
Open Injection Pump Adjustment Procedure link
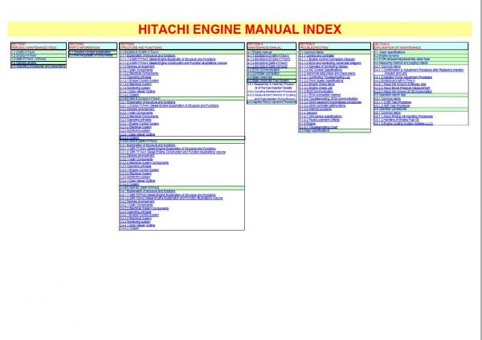pos(402,77)
